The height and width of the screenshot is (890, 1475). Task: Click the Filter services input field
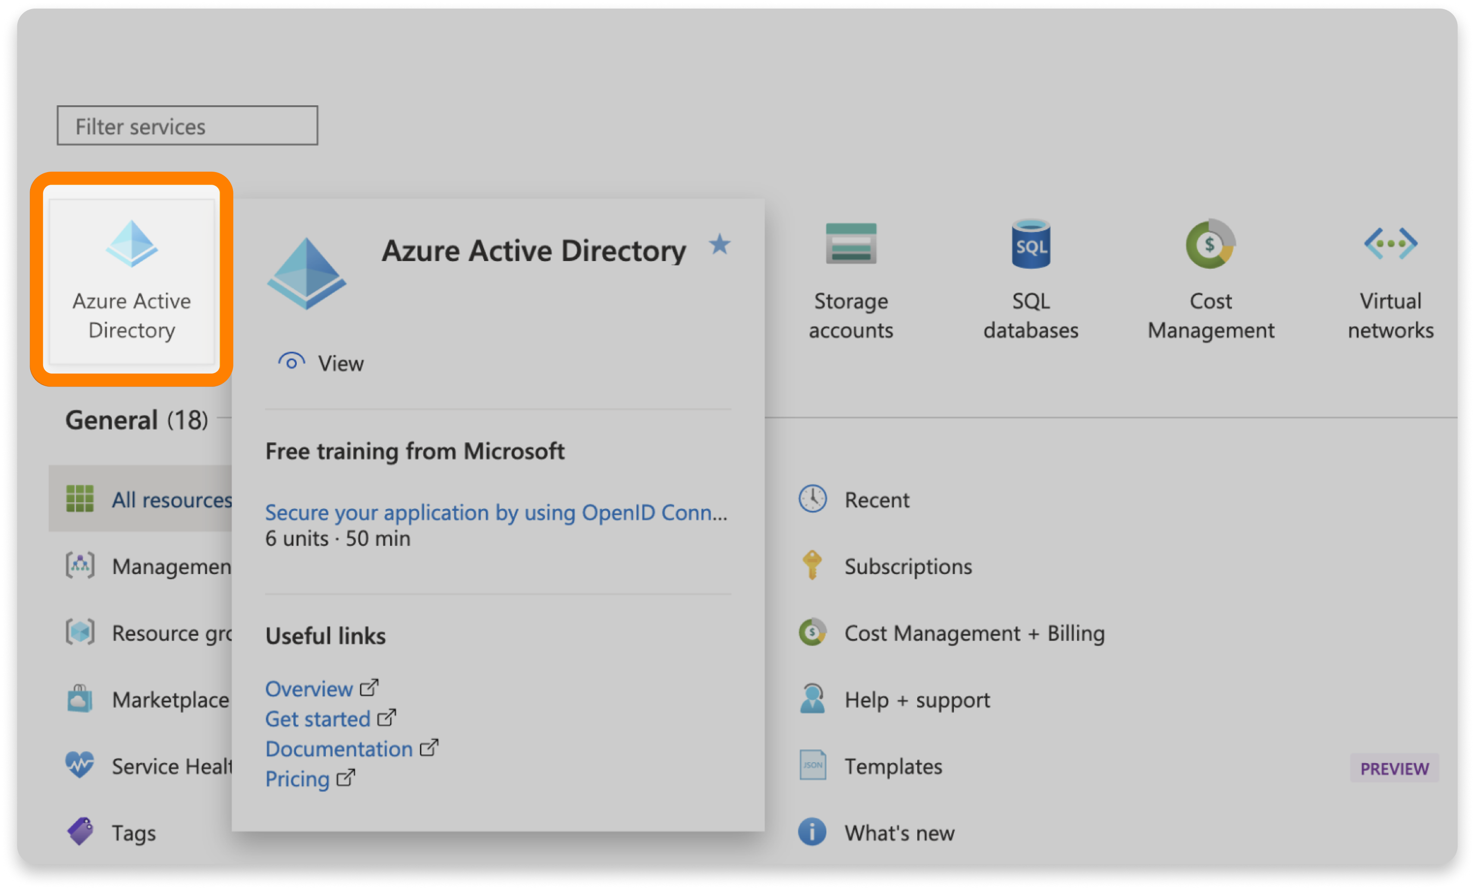coord(187,126)
